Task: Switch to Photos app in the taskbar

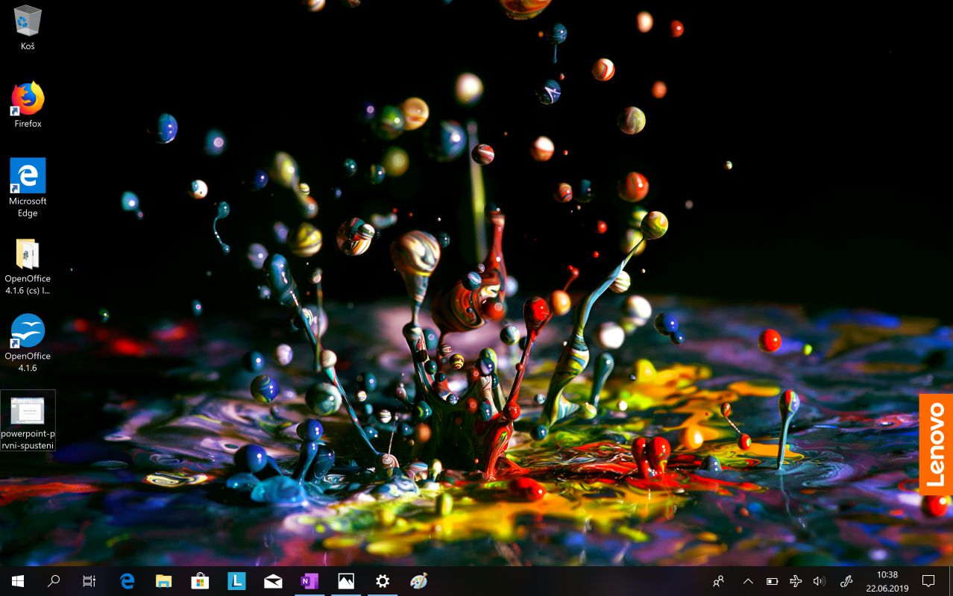Action: tap(346, 581)
